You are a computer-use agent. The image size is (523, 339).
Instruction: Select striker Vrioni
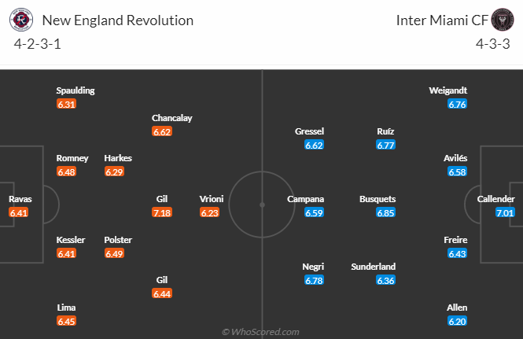[210, 199]
